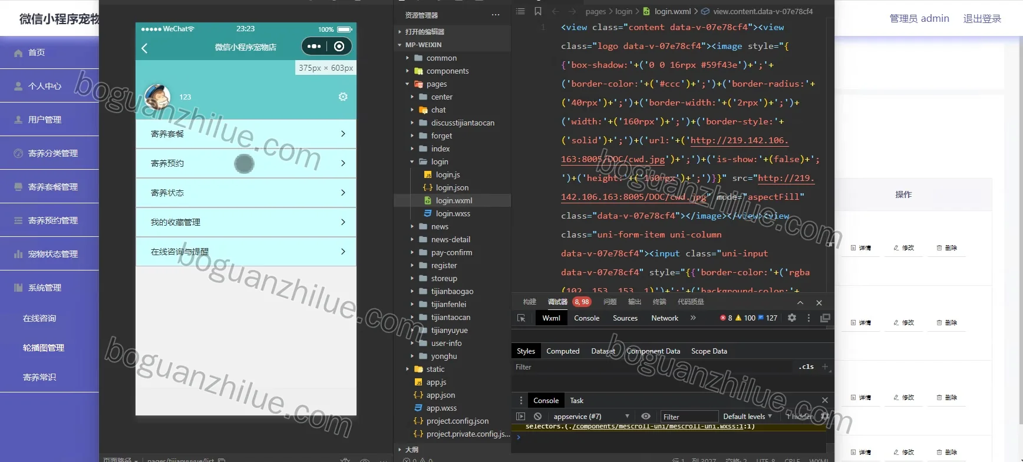Image resolution: width=1023 pixels, height=462 pixels.
Task: Clear the console with the ban icon
Action: tap(537, 416)
